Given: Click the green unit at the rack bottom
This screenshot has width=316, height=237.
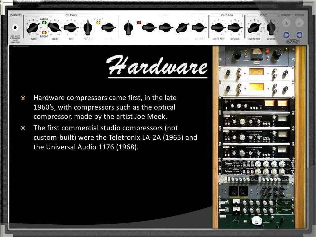Looking at the screenshot, I should click(256, 221).
